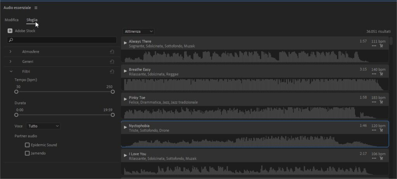Image resolution: width=397 pixels, height=179 pixels.
Task: Click the 36.051 risultati count
Action: pyautogui.click(x=378, y=32)
